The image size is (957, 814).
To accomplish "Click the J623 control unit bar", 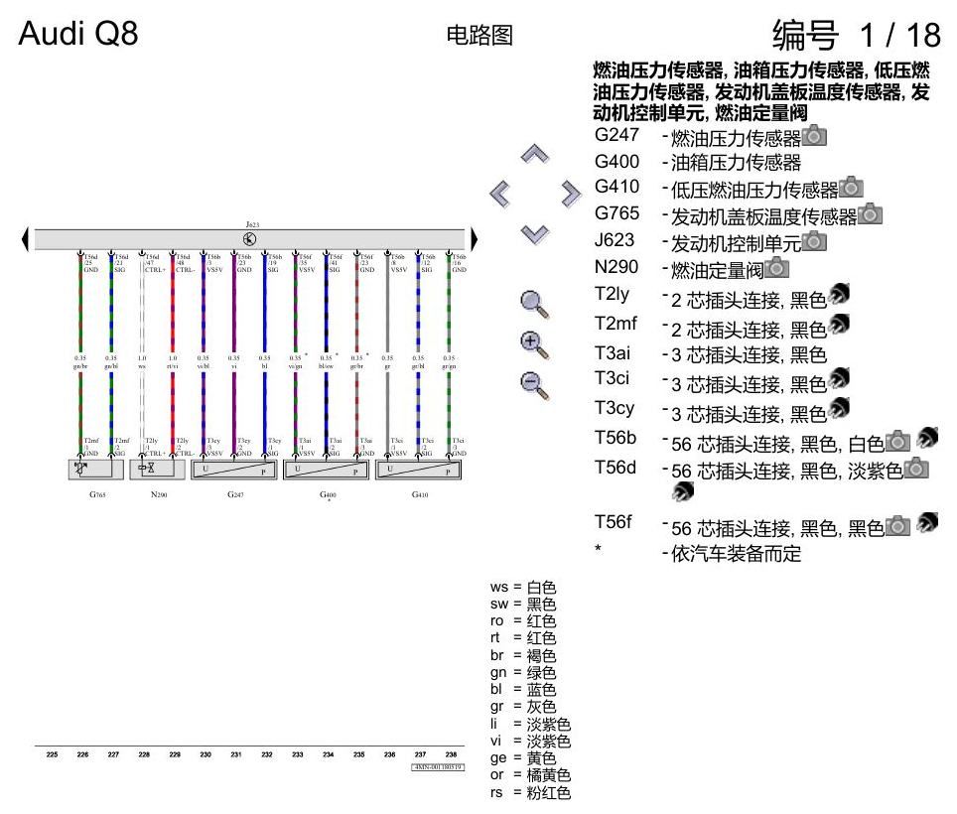I will coord(249,239).
